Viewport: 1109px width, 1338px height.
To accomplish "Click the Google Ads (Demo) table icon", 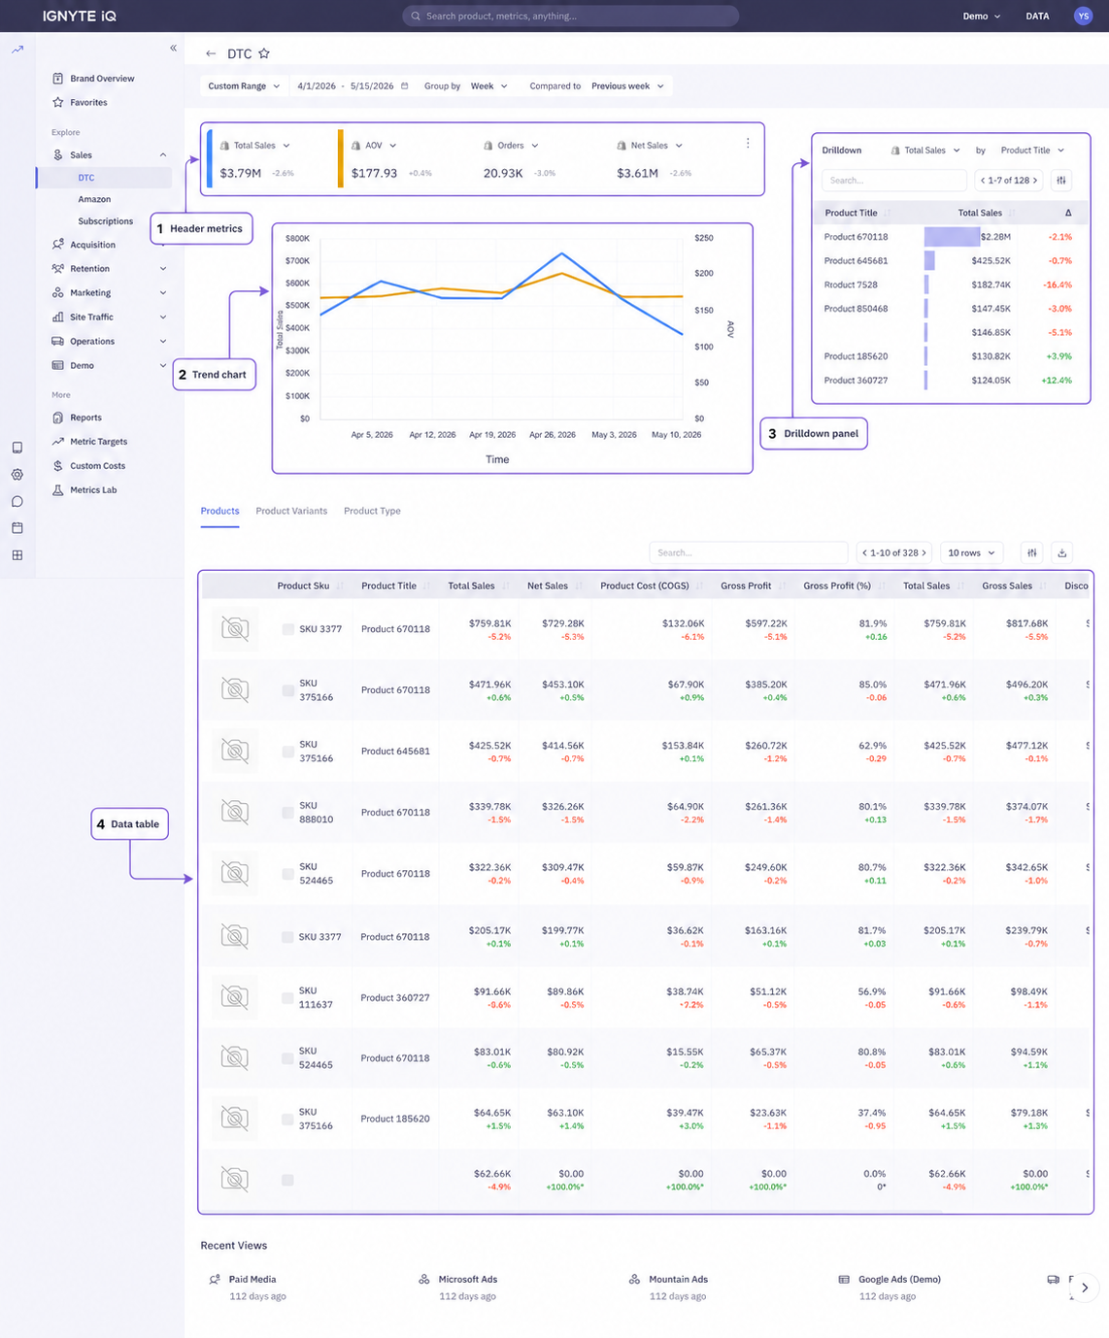I will pyautogui.click(x=844, y=1280).
